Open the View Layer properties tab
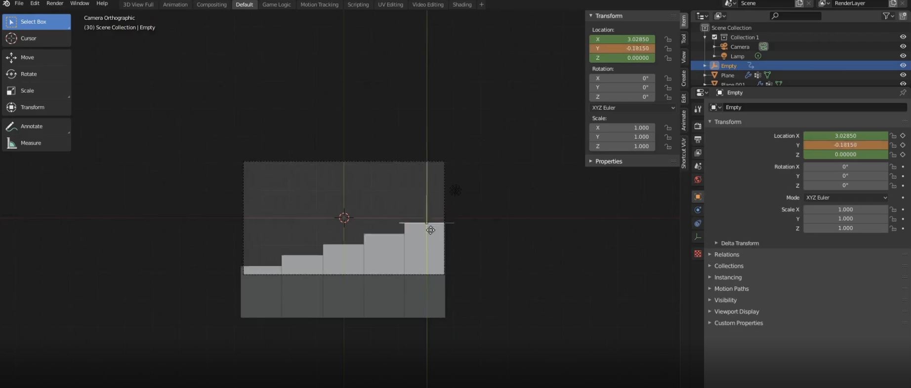The width and height of the screenshot is (911, 388). 698,153
